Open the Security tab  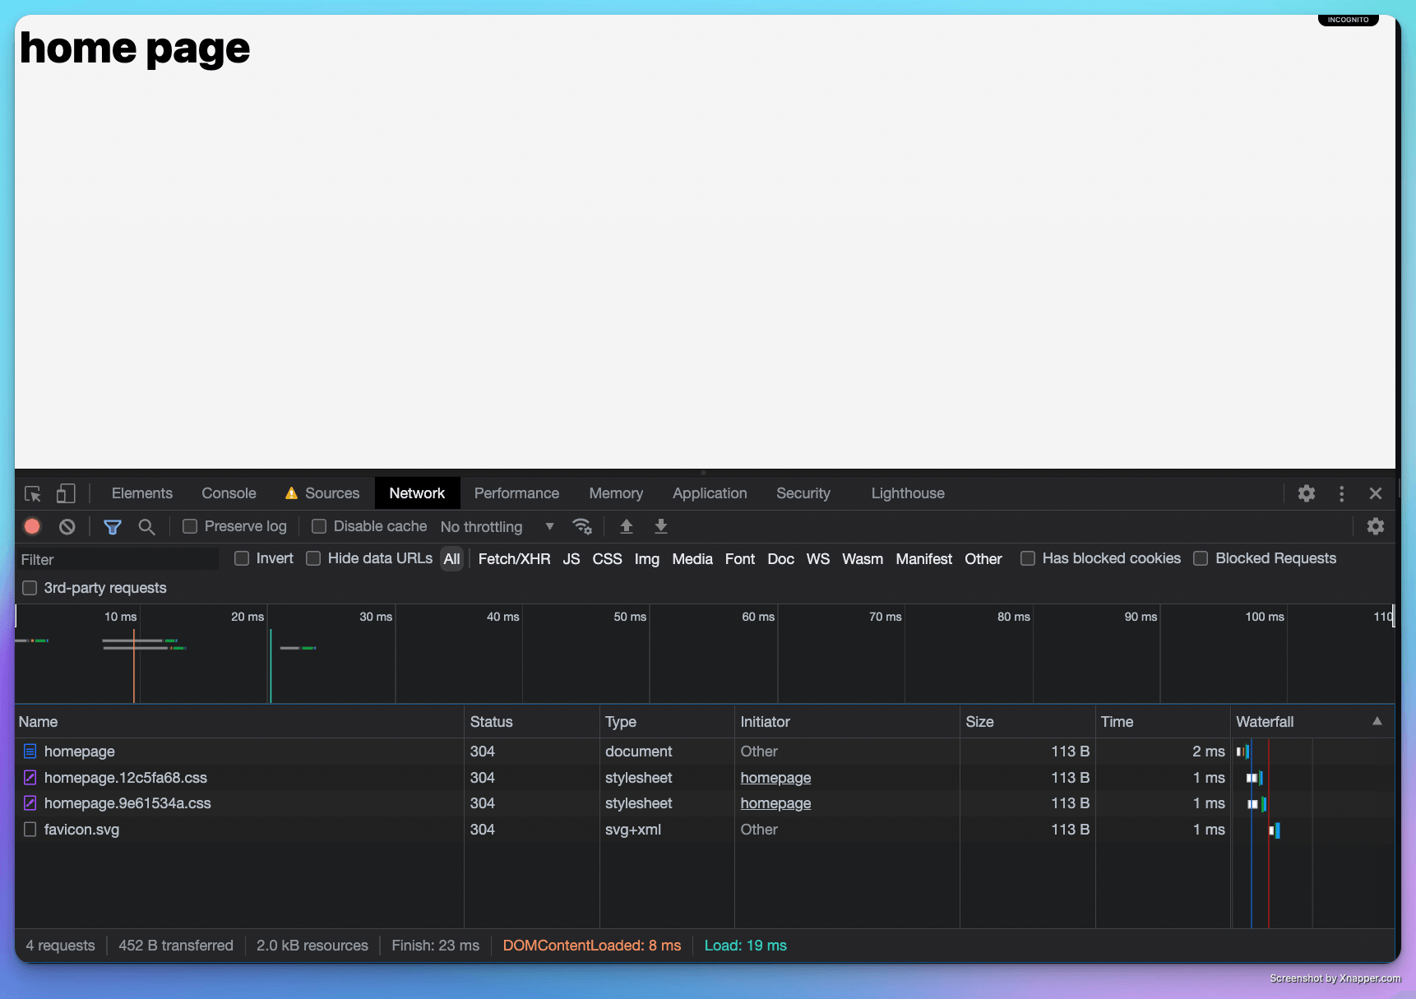point(803,493)
